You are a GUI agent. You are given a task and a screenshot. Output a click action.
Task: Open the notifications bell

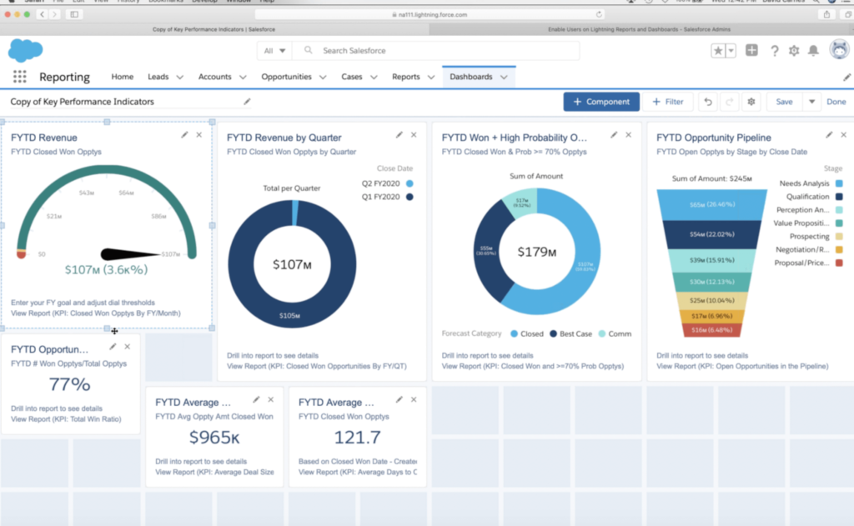click(x=813, y=51)
